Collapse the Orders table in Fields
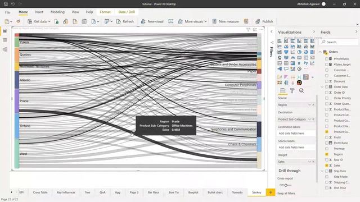 (x=321, y=52)
